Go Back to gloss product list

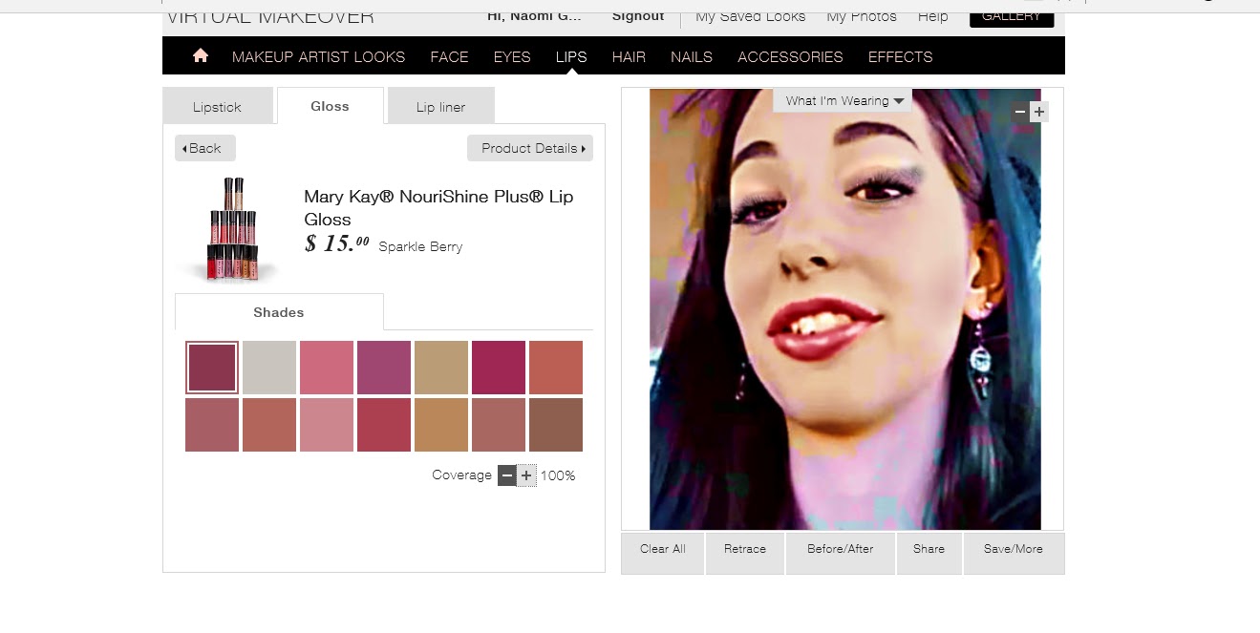205,148
